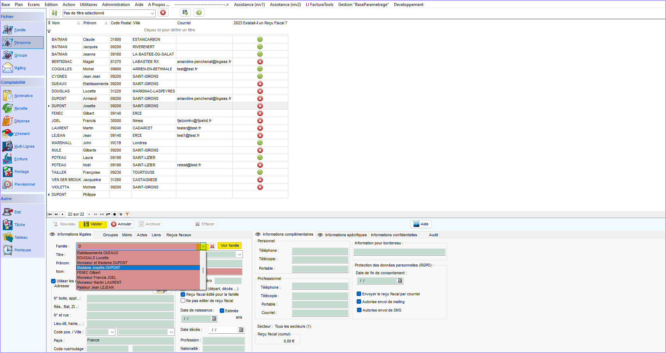The image size is (666, 353).
Task: Click the green refresh icon in toolbar
Action: click(x=199, y=13)
